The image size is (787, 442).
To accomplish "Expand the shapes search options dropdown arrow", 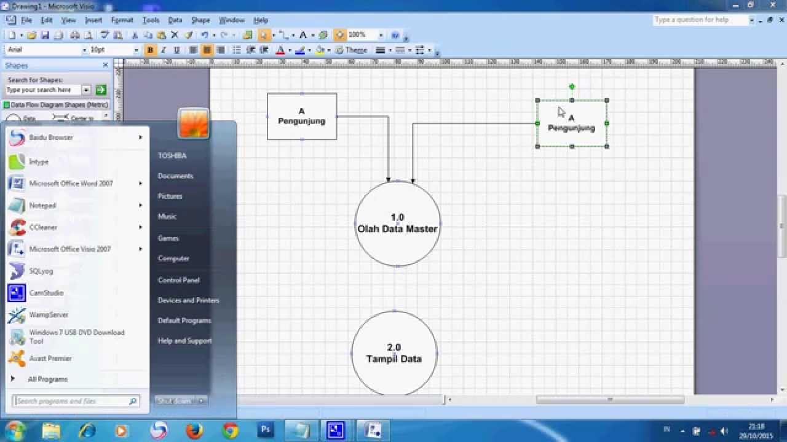I will (86, 90).
